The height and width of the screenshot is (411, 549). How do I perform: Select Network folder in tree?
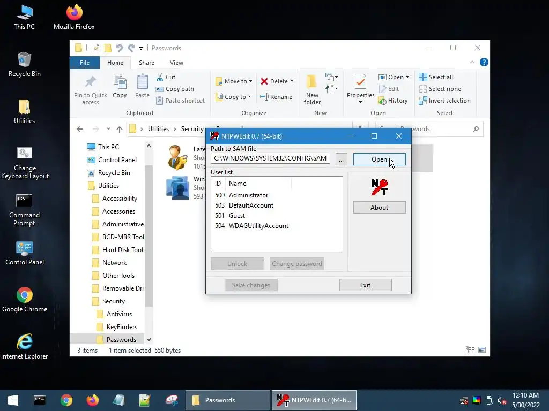point(114,263)
